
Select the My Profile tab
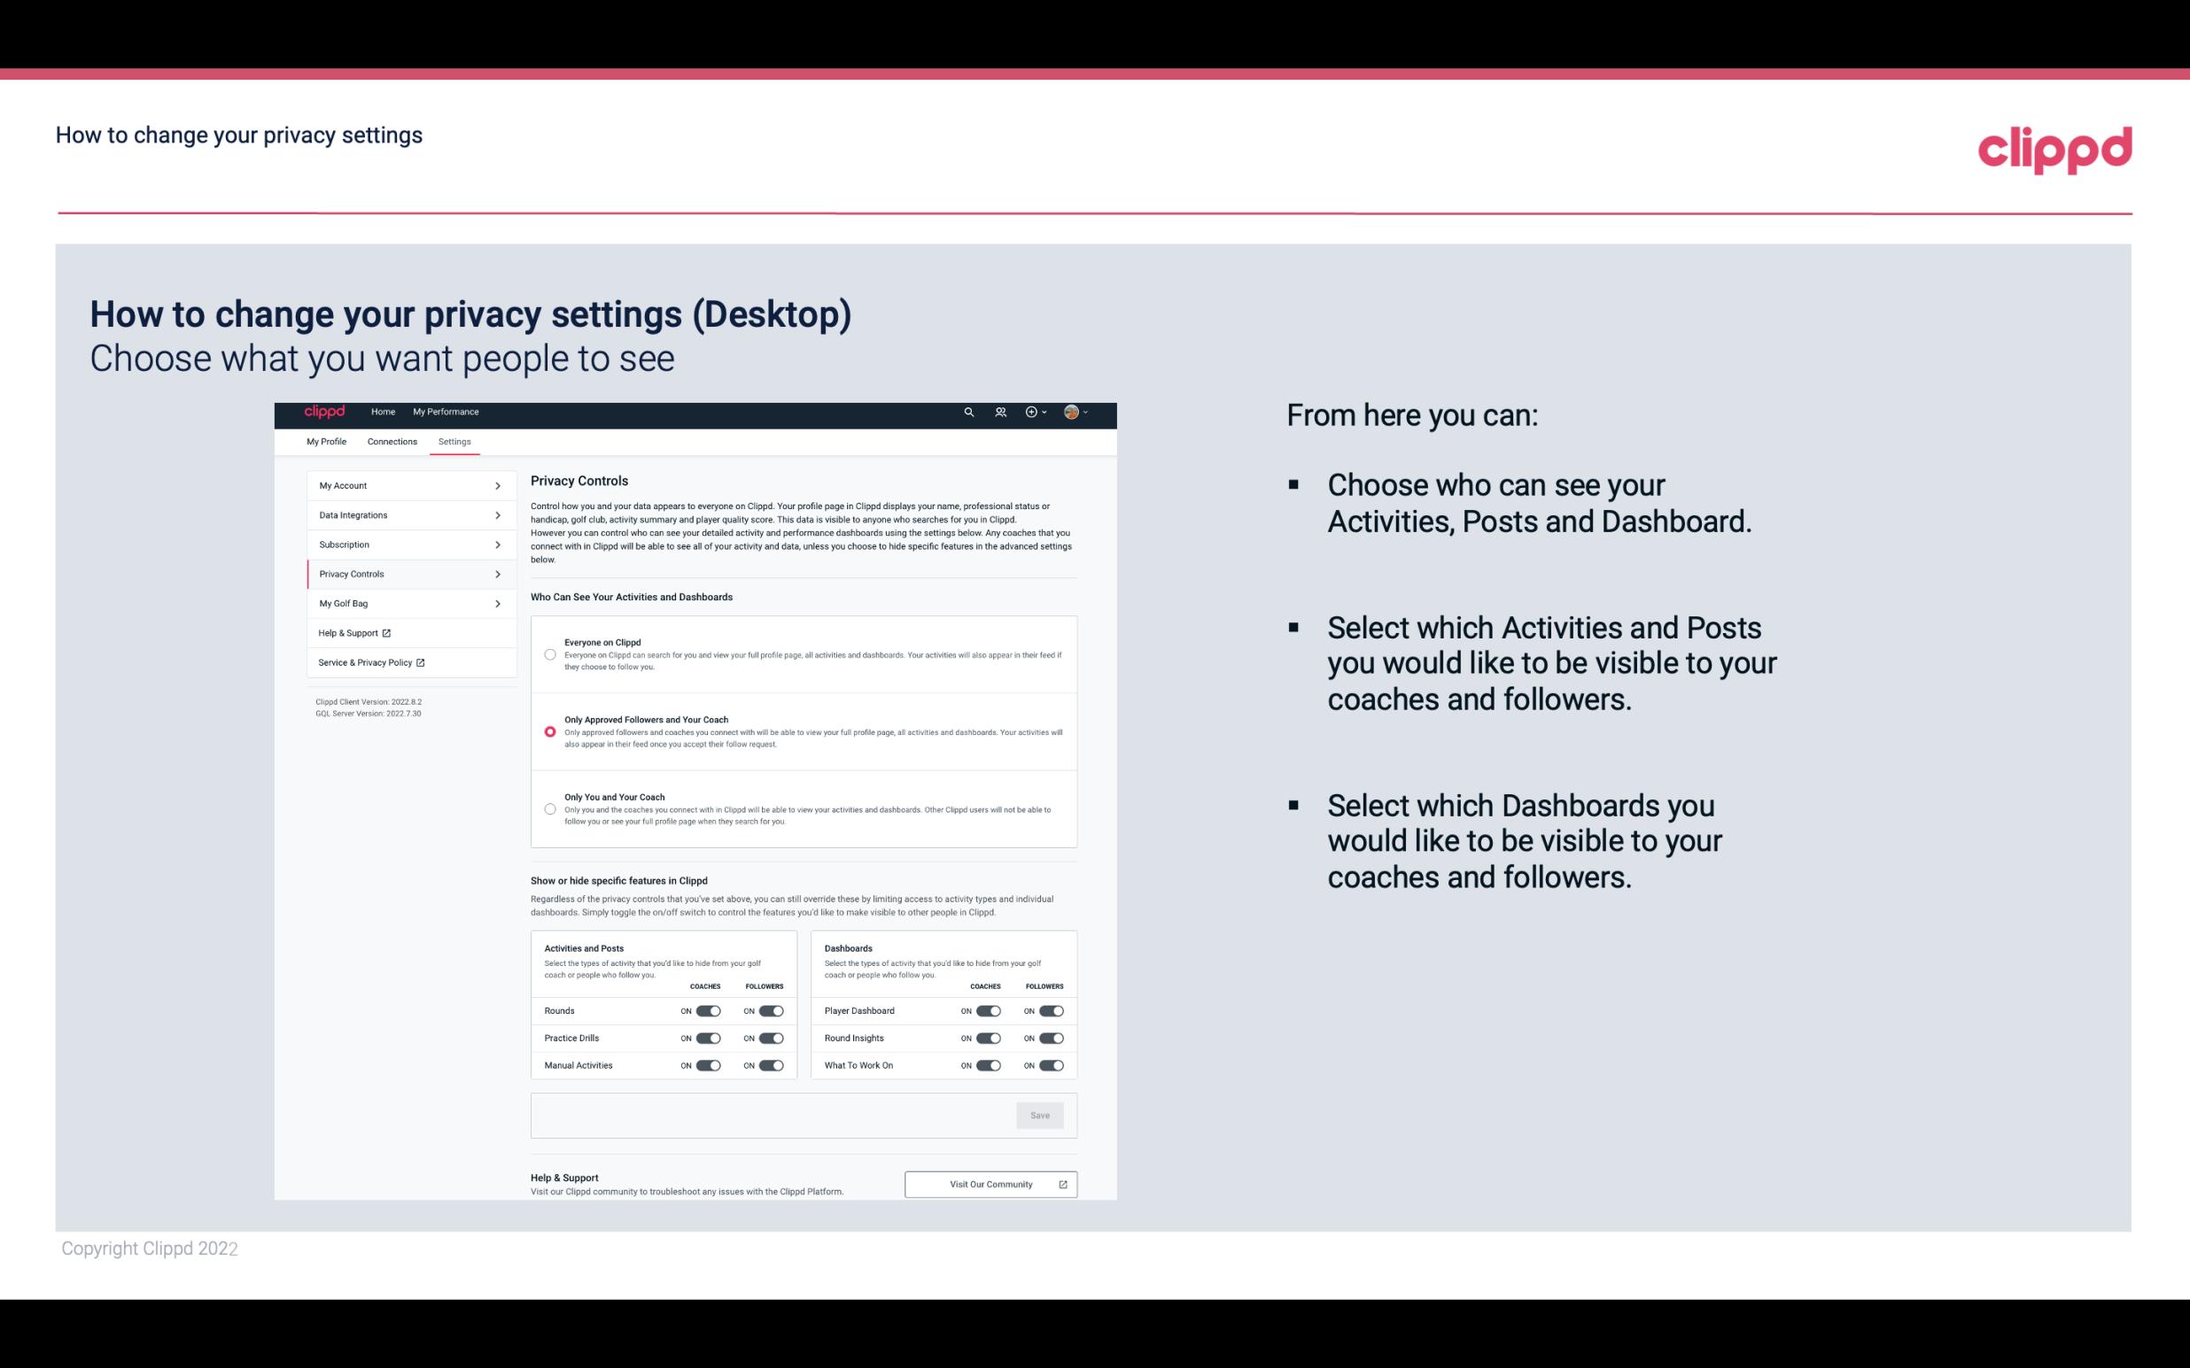[x=326, y=441]
